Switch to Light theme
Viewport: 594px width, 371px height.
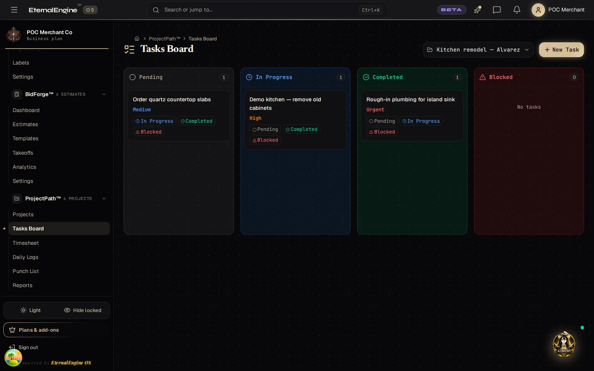click(x=30, y=310)
